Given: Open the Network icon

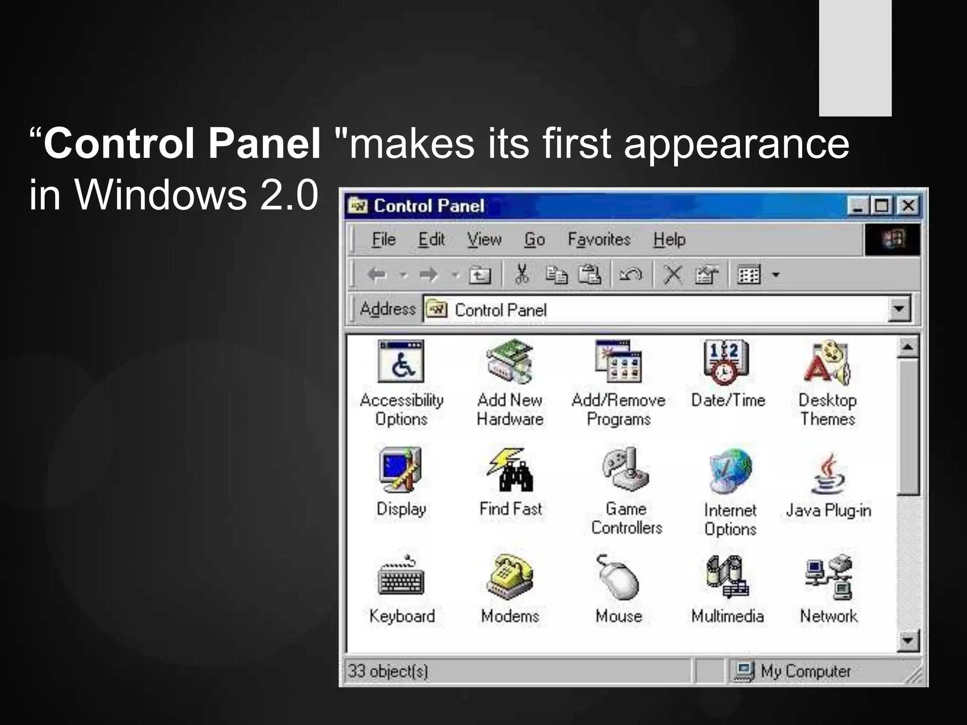Looking at the screenshot, I should (828, 577).
